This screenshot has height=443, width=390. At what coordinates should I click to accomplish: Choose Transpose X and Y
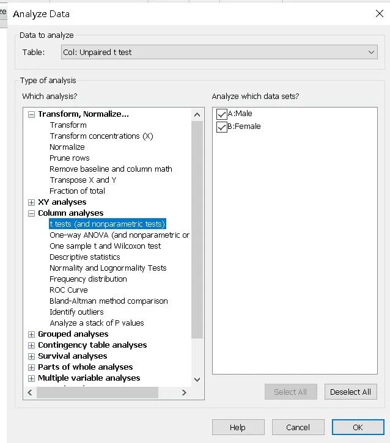(83, 180)
